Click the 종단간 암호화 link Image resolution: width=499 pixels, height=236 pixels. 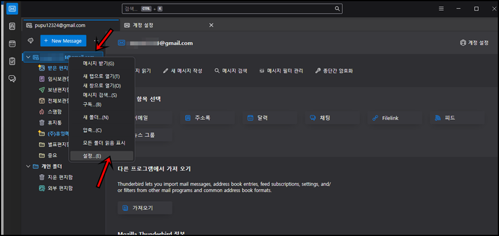coord(334,71)
